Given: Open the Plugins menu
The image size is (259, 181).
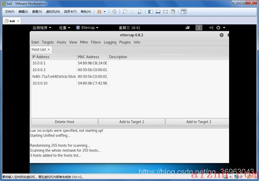Looking at the screenshot, I should [x=125, y=43].
